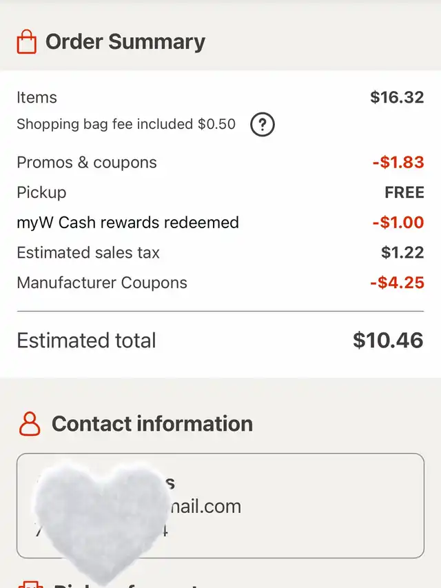Select the Manufacturer Coupons line
The width and height of the screenshot is (441, 588).
tap(102, 283)
